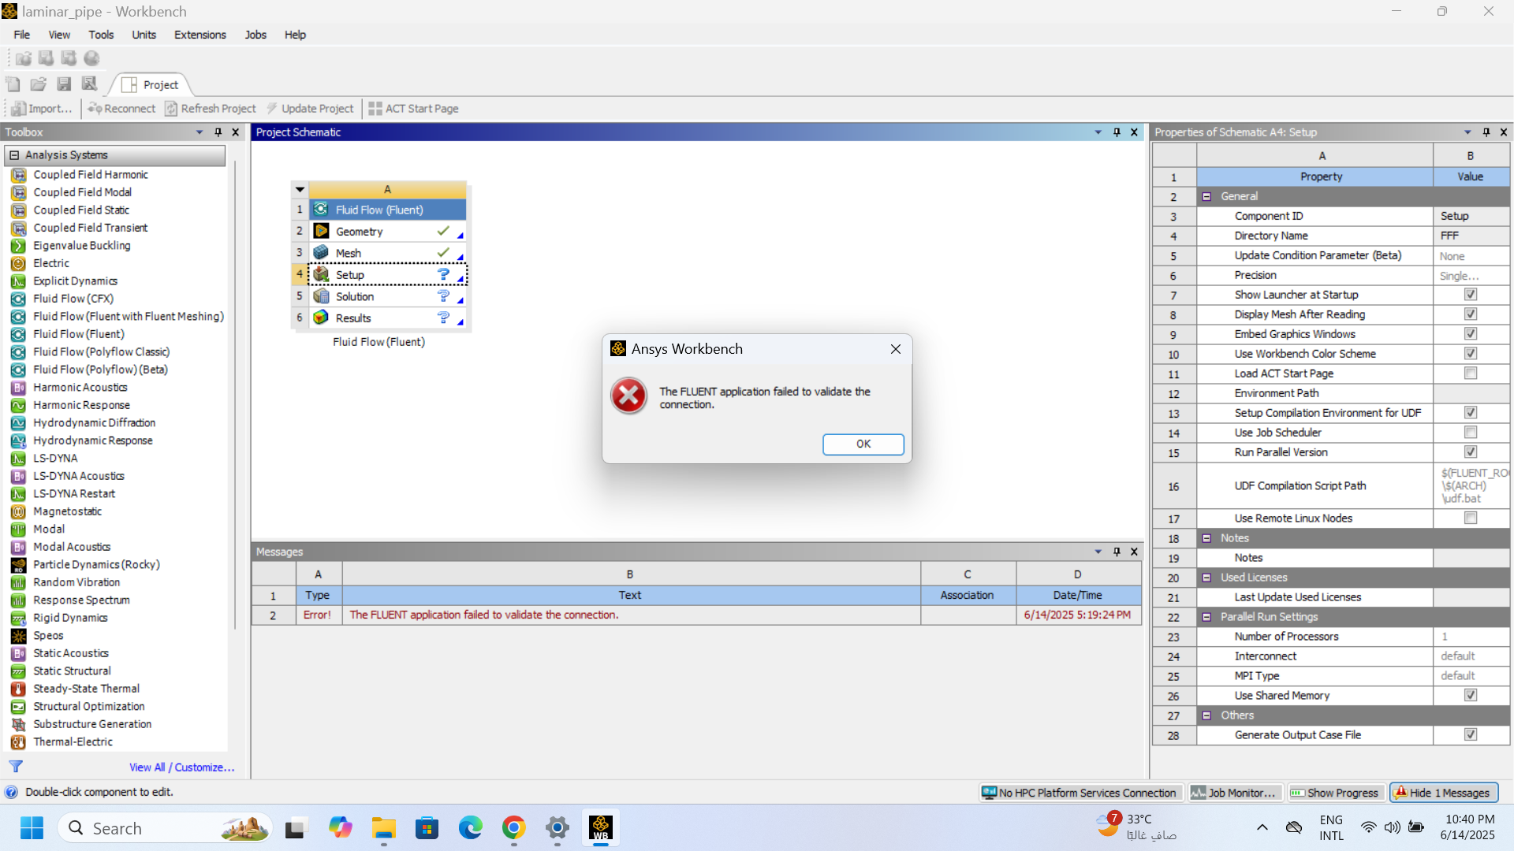The height and width of the screenshot is (851, 1514).
Task: Click the New project toolbar icon
Action: coord(13,84)
